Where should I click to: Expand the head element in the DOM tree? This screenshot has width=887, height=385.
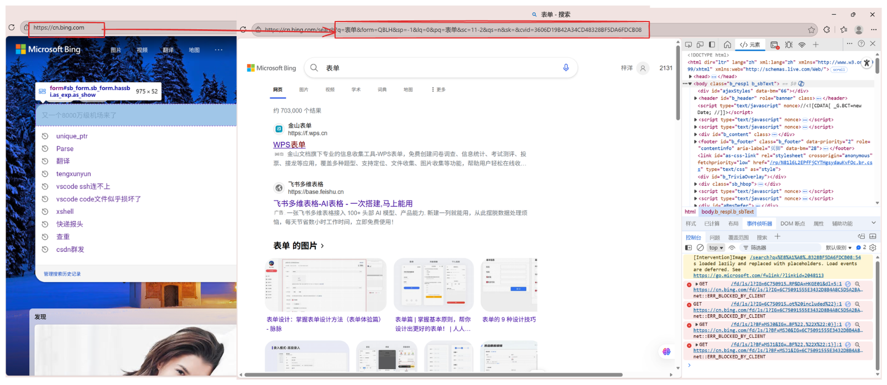690,76
